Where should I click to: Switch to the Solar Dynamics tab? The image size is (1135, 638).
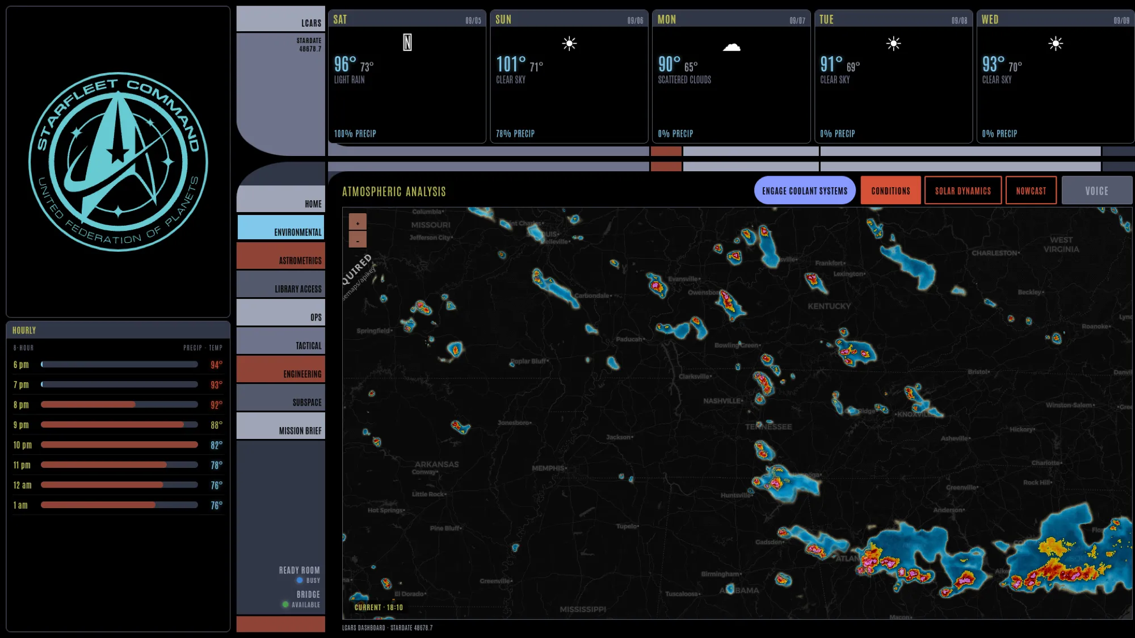(963, 191)
